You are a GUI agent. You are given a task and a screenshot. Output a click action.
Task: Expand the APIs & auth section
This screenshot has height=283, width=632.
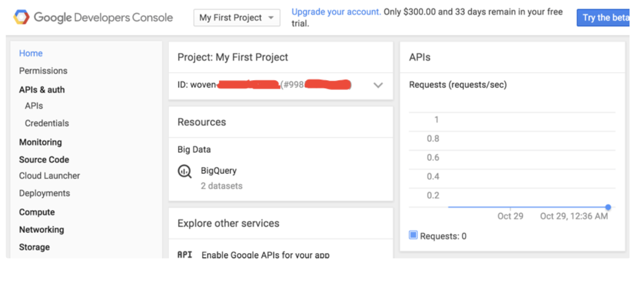(42, 89)
